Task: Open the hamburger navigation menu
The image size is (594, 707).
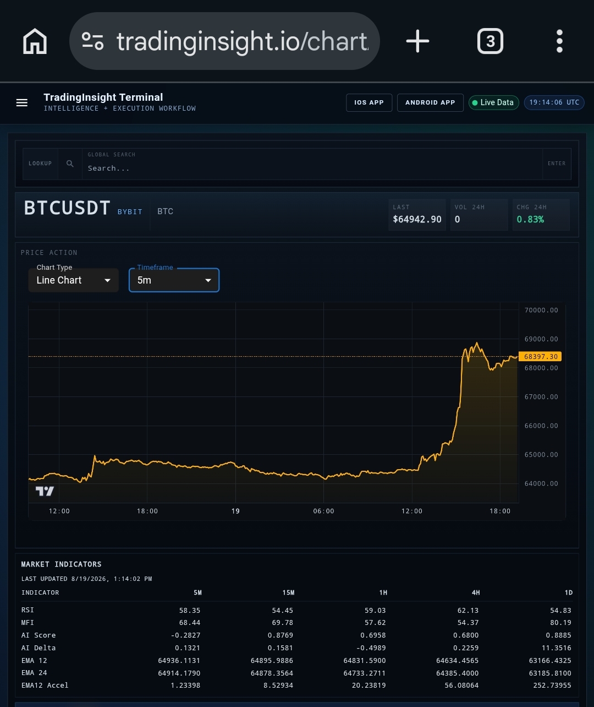Action: [22, 103]
